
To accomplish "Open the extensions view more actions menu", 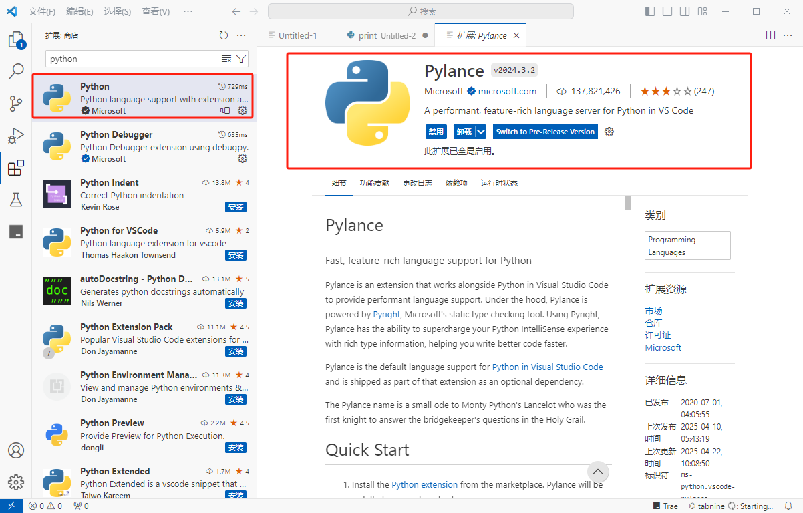I will click(x=242, y=35).
